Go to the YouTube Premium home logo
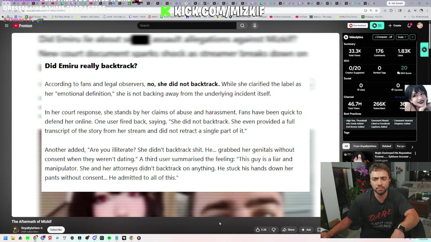This screenshot has height=242, width=431. click(23, 26)
